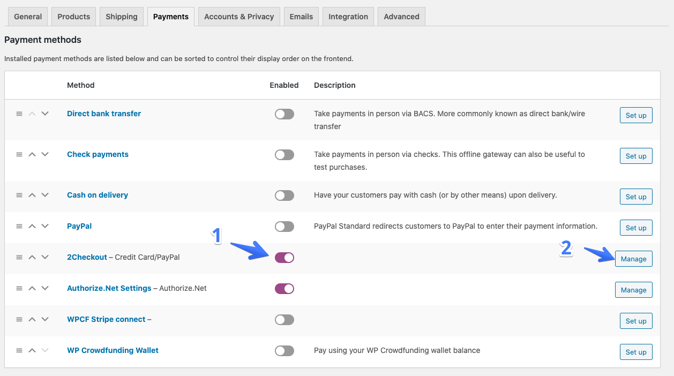Move Authorize.Net Settings down with arrow
This screenshot has width=674, height=376.
click(x=45, y=289)
